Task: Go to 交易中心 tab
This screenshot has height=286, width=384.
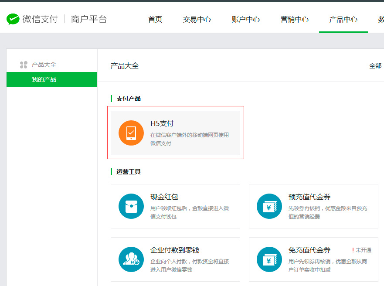Action: coord(197,20)
